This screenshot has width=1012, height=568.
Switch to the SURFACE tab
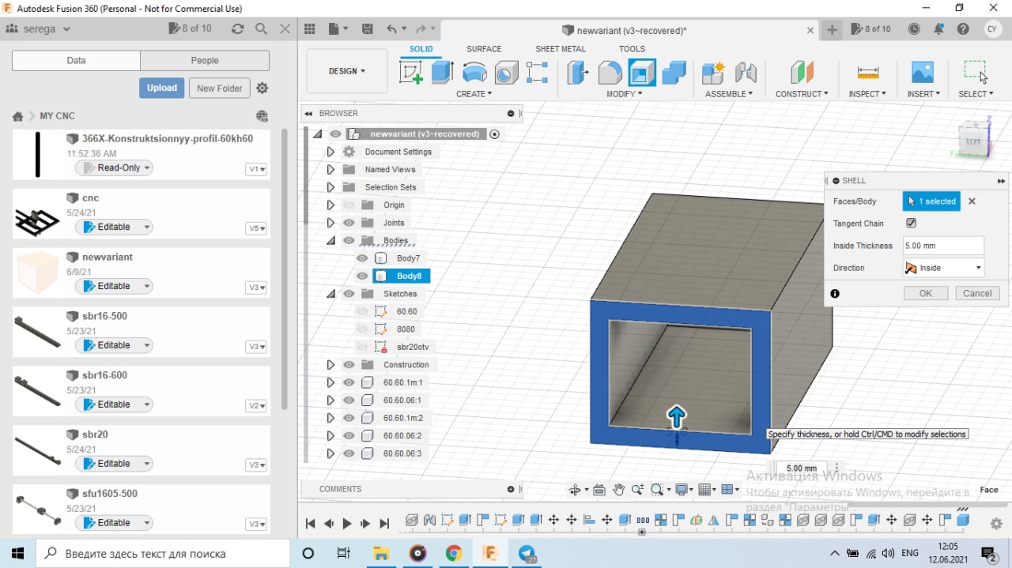(483, 49)
